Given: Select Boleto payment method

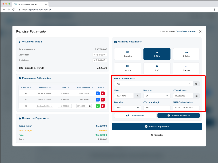Looking at the screenshot, I should click(127, 68).
